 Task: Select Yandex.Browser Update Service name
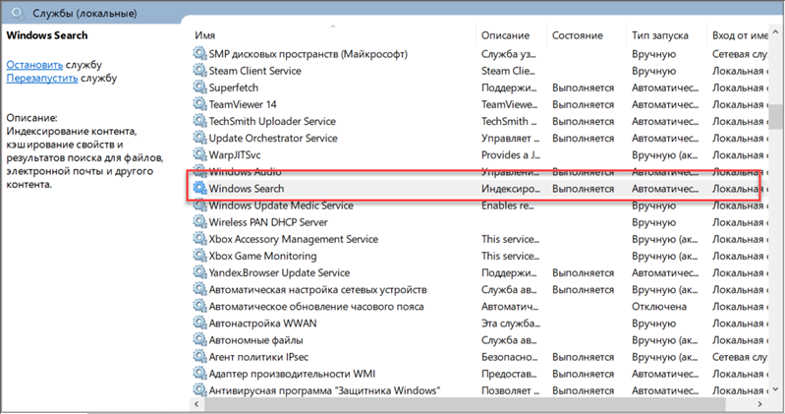point(279,272)
